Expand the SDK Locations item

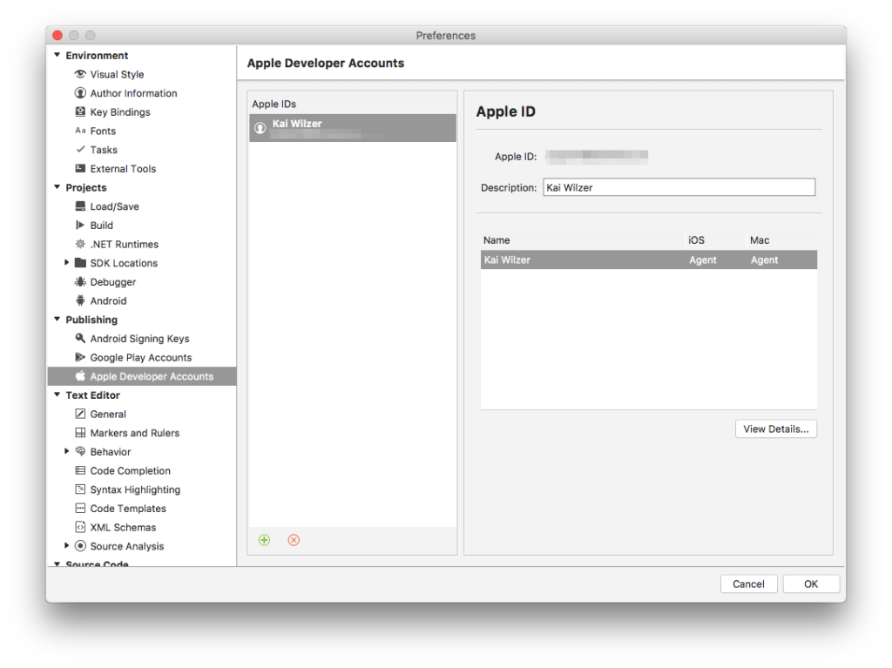67,262
